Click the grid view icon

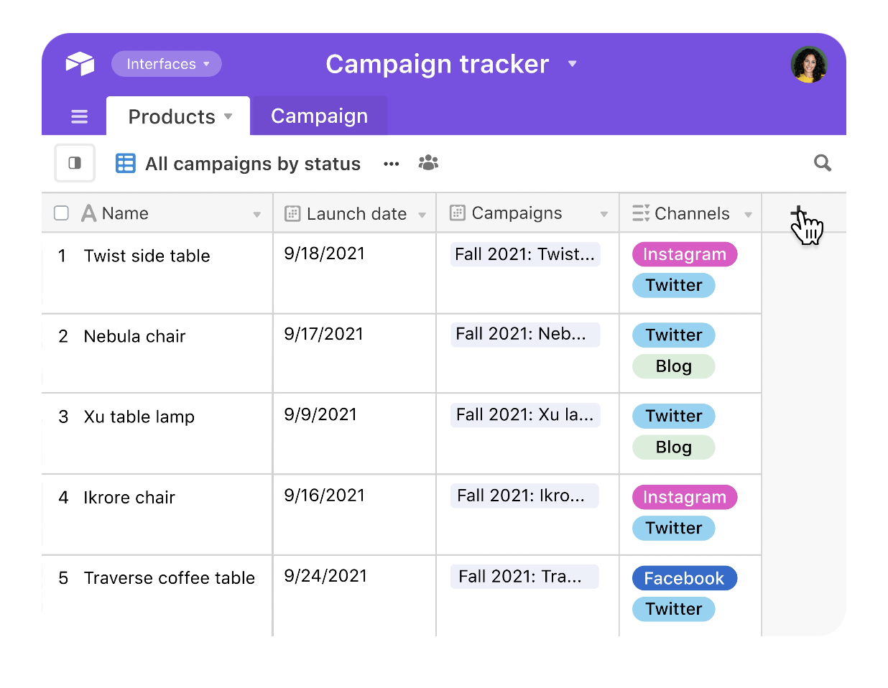coord(126,164)
